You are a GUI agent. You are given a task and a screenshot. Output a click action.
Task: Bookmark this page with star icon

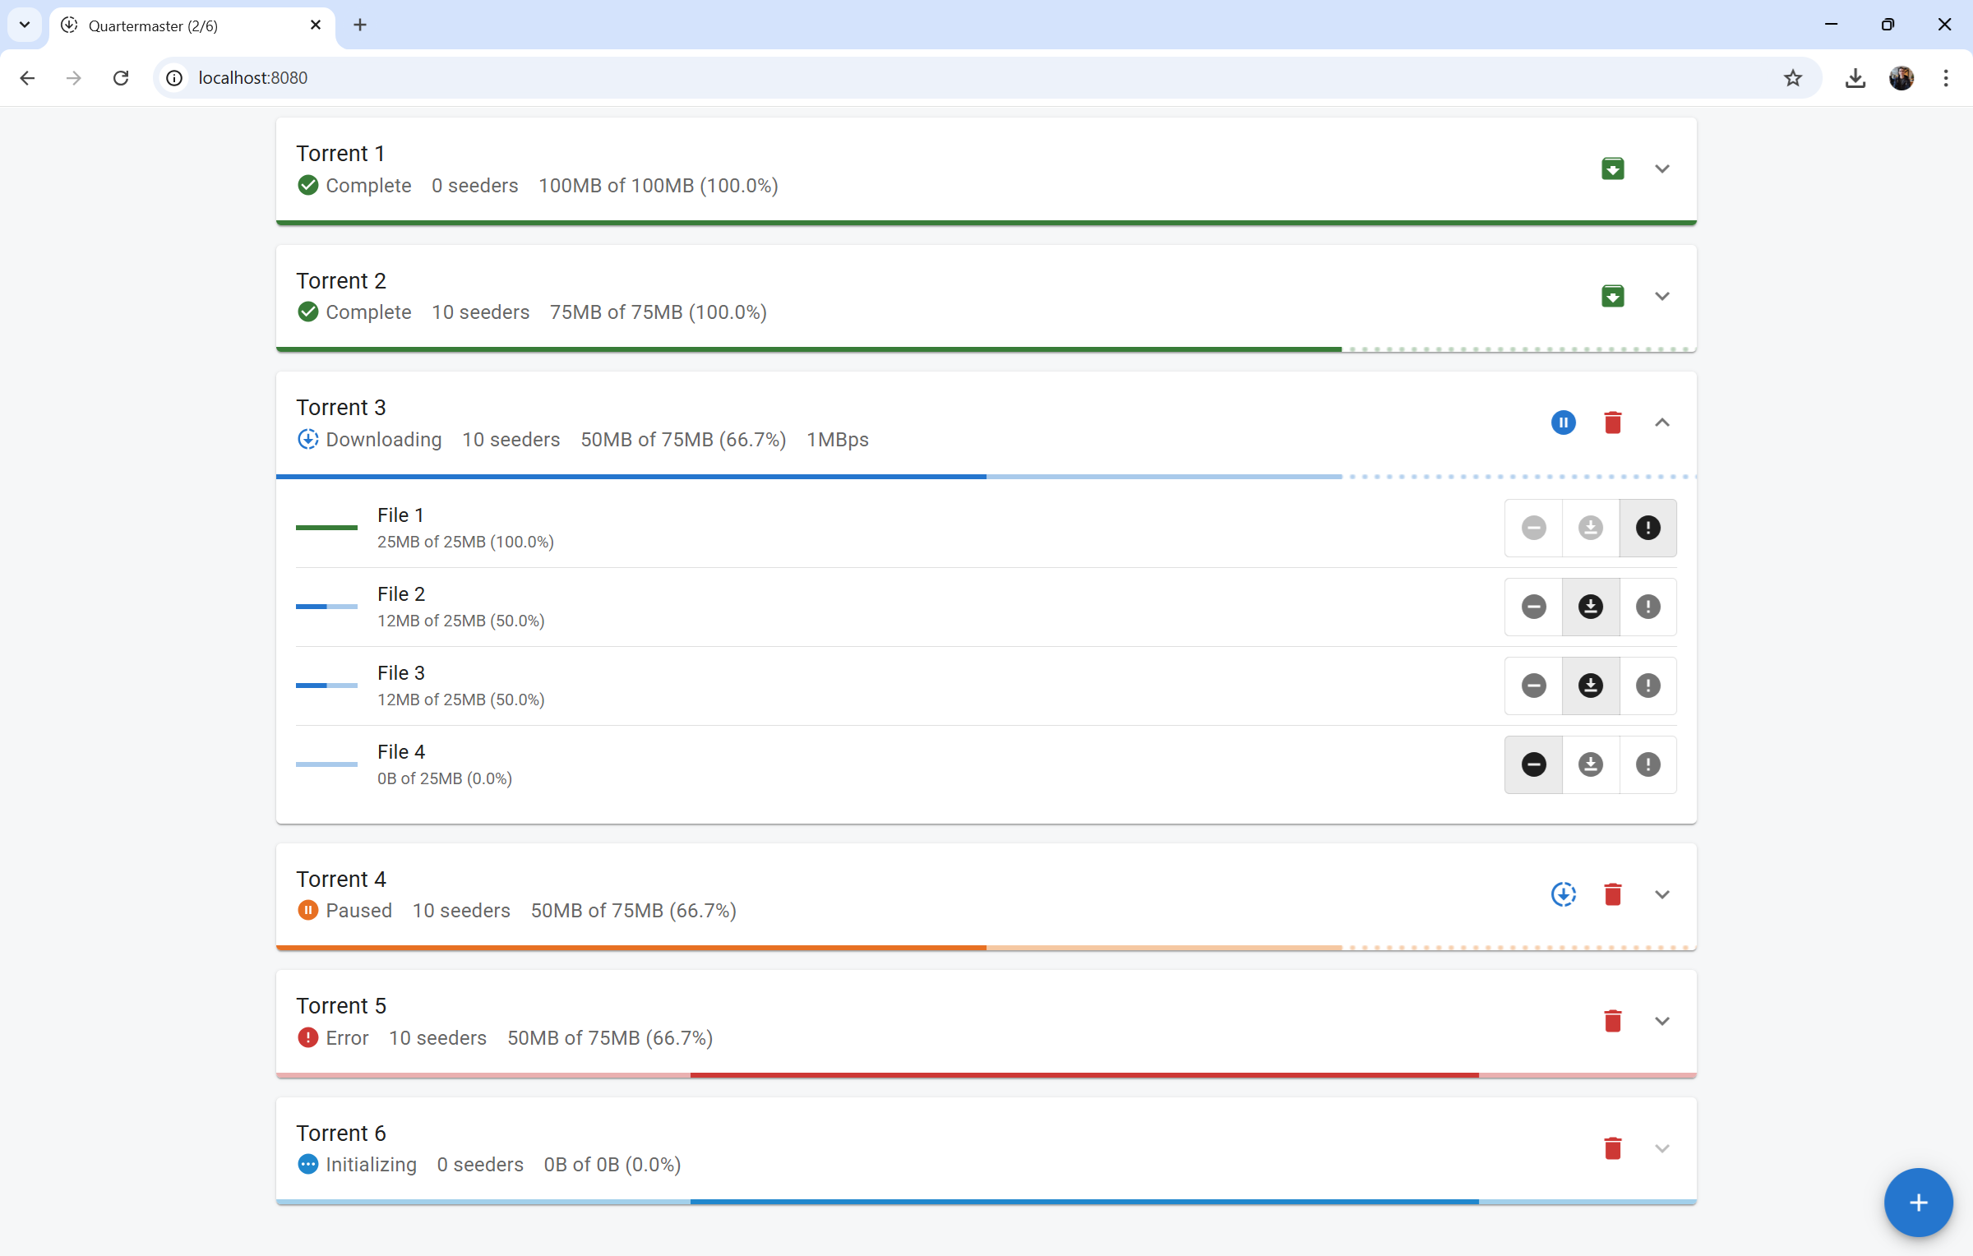1792,78
